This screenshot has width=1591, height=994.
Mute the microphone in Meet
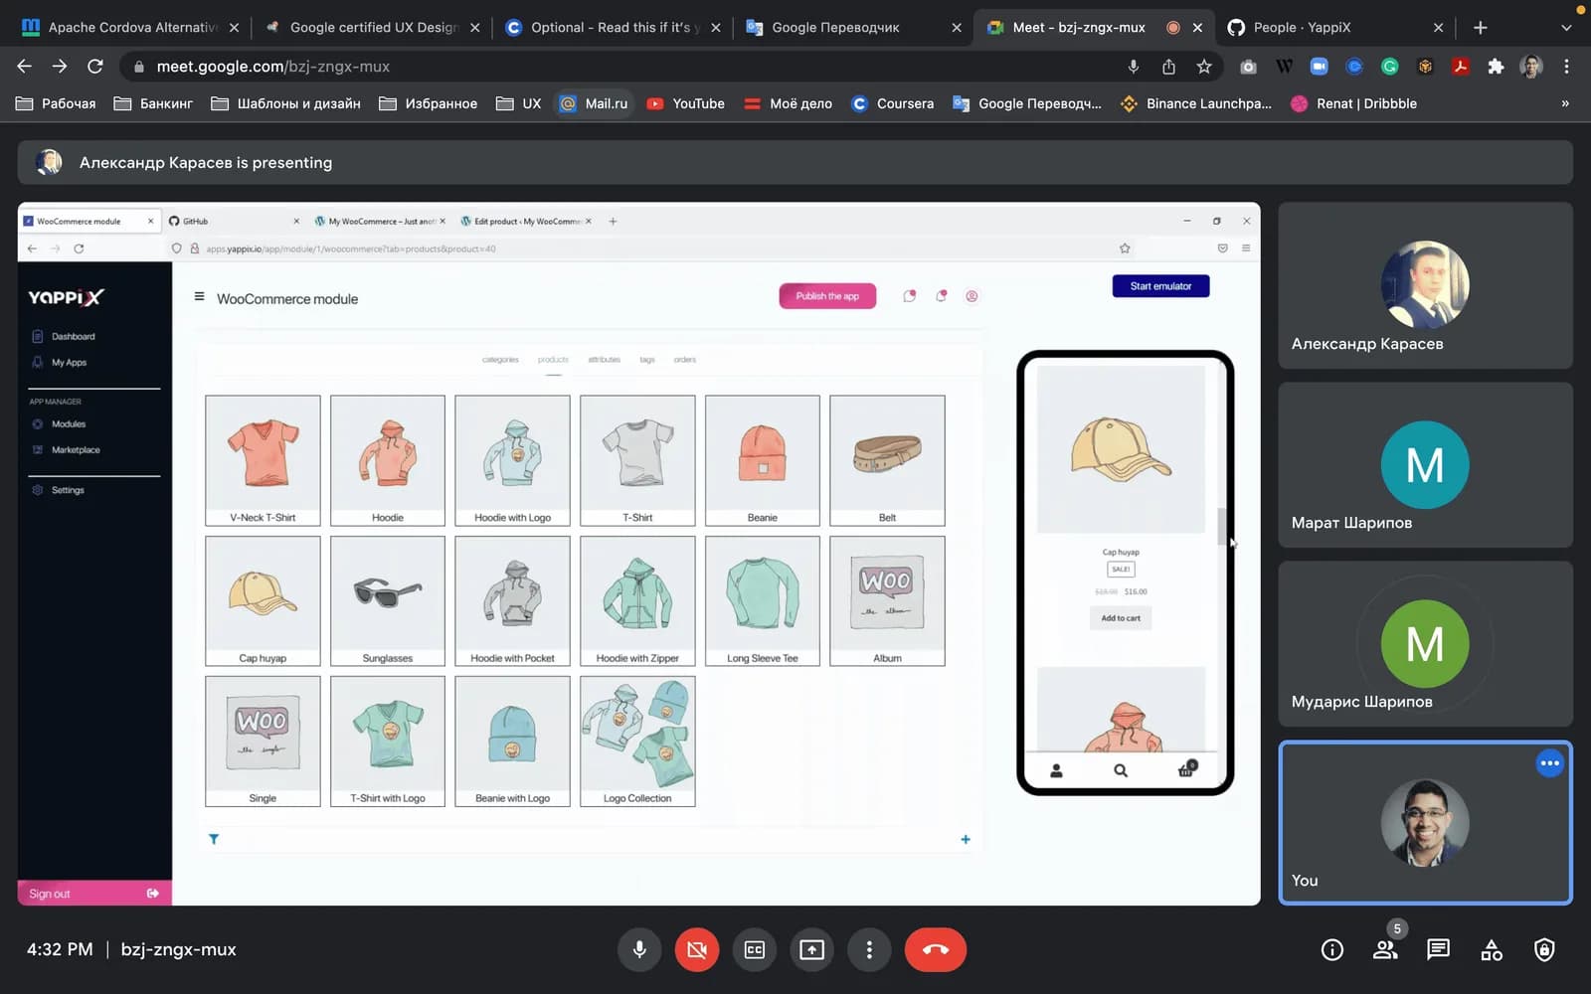coord(639,949)
